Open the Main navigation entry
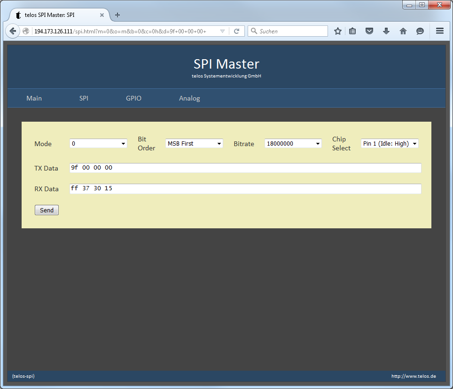The width and height of the screenshot is (453, 389). point(34,98)
